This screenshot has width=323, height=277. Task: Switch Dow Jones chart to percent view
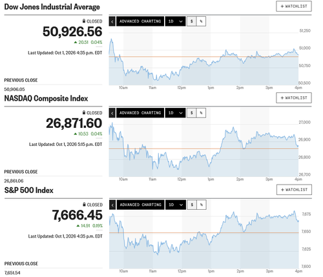coord(201,21)
